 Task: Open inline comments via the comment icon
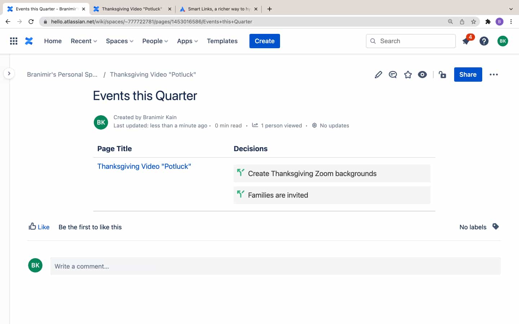pyautogui.click(x=393, y=75)
